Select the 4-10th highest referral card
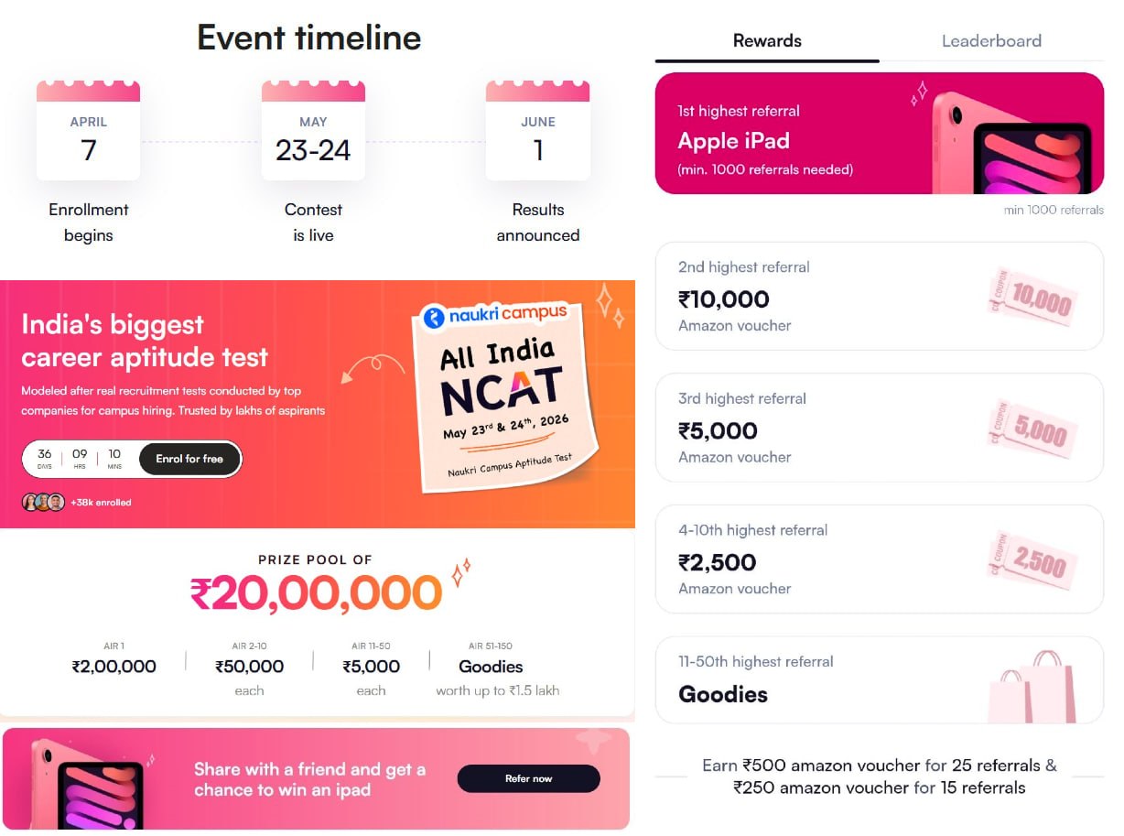This screenshot has height=836, width=1124. (879, 559)
